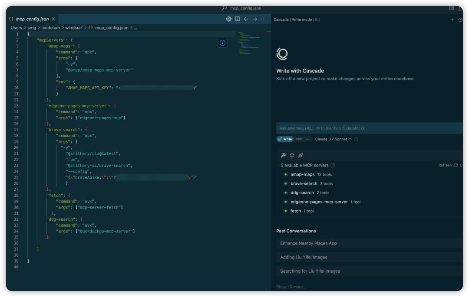Click the globe icon in Cascade panel
The width and height of the screenshot is (469, 297).
[292, 155]
